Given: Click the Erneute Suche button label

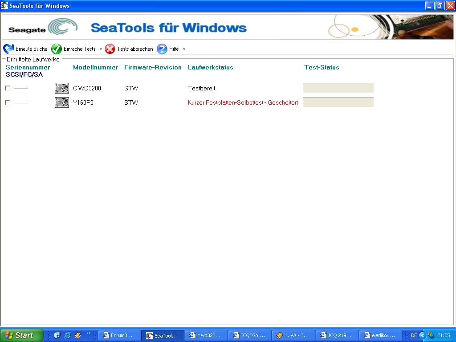Looking at the screenshot, I should [32, 49].
